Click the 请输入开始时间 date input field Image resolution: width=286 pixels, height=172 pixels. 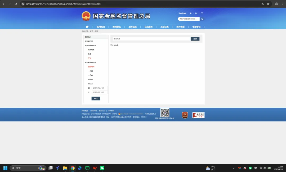[100, 88]
